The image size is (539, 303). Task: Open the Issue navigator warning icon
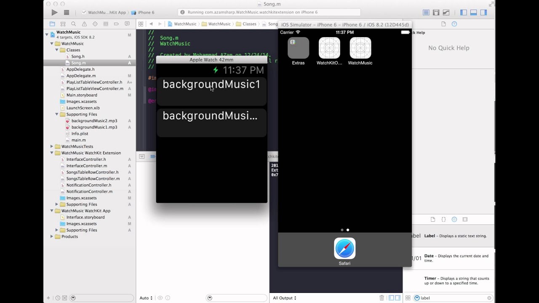[84, 24]
